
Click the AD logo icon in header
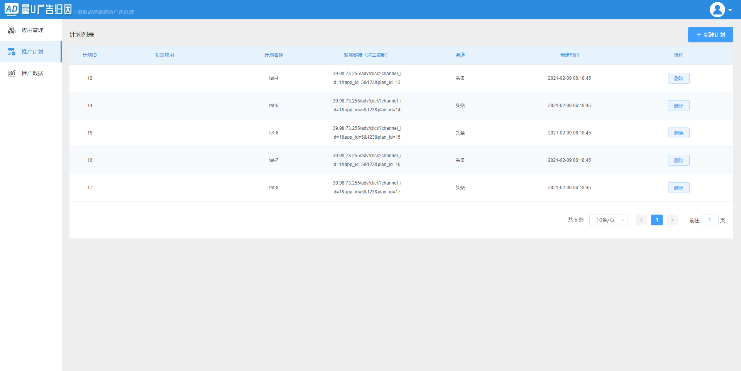click(x=12, y=9)
